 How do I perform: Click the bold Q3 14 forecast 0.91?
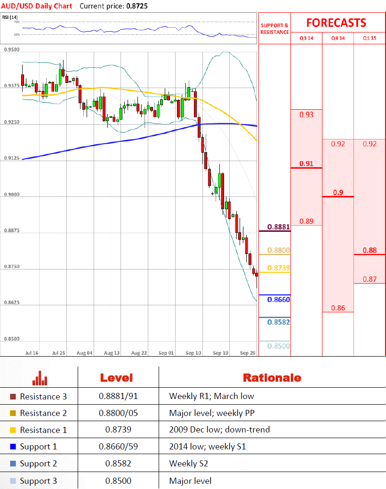point(306,163)
